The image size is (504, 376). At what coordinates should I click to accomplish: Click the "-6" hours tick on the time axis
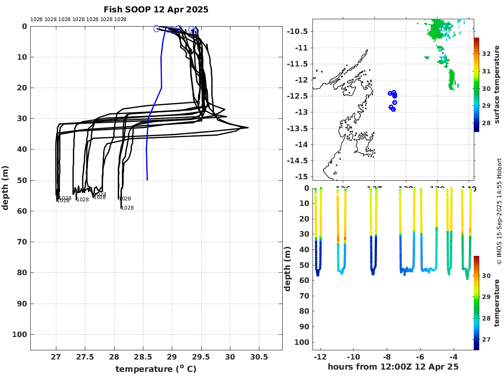tap(420, 357)
